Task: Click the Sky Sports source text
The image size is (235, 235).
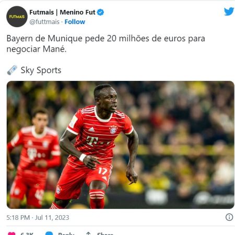Action: point(41,70)
